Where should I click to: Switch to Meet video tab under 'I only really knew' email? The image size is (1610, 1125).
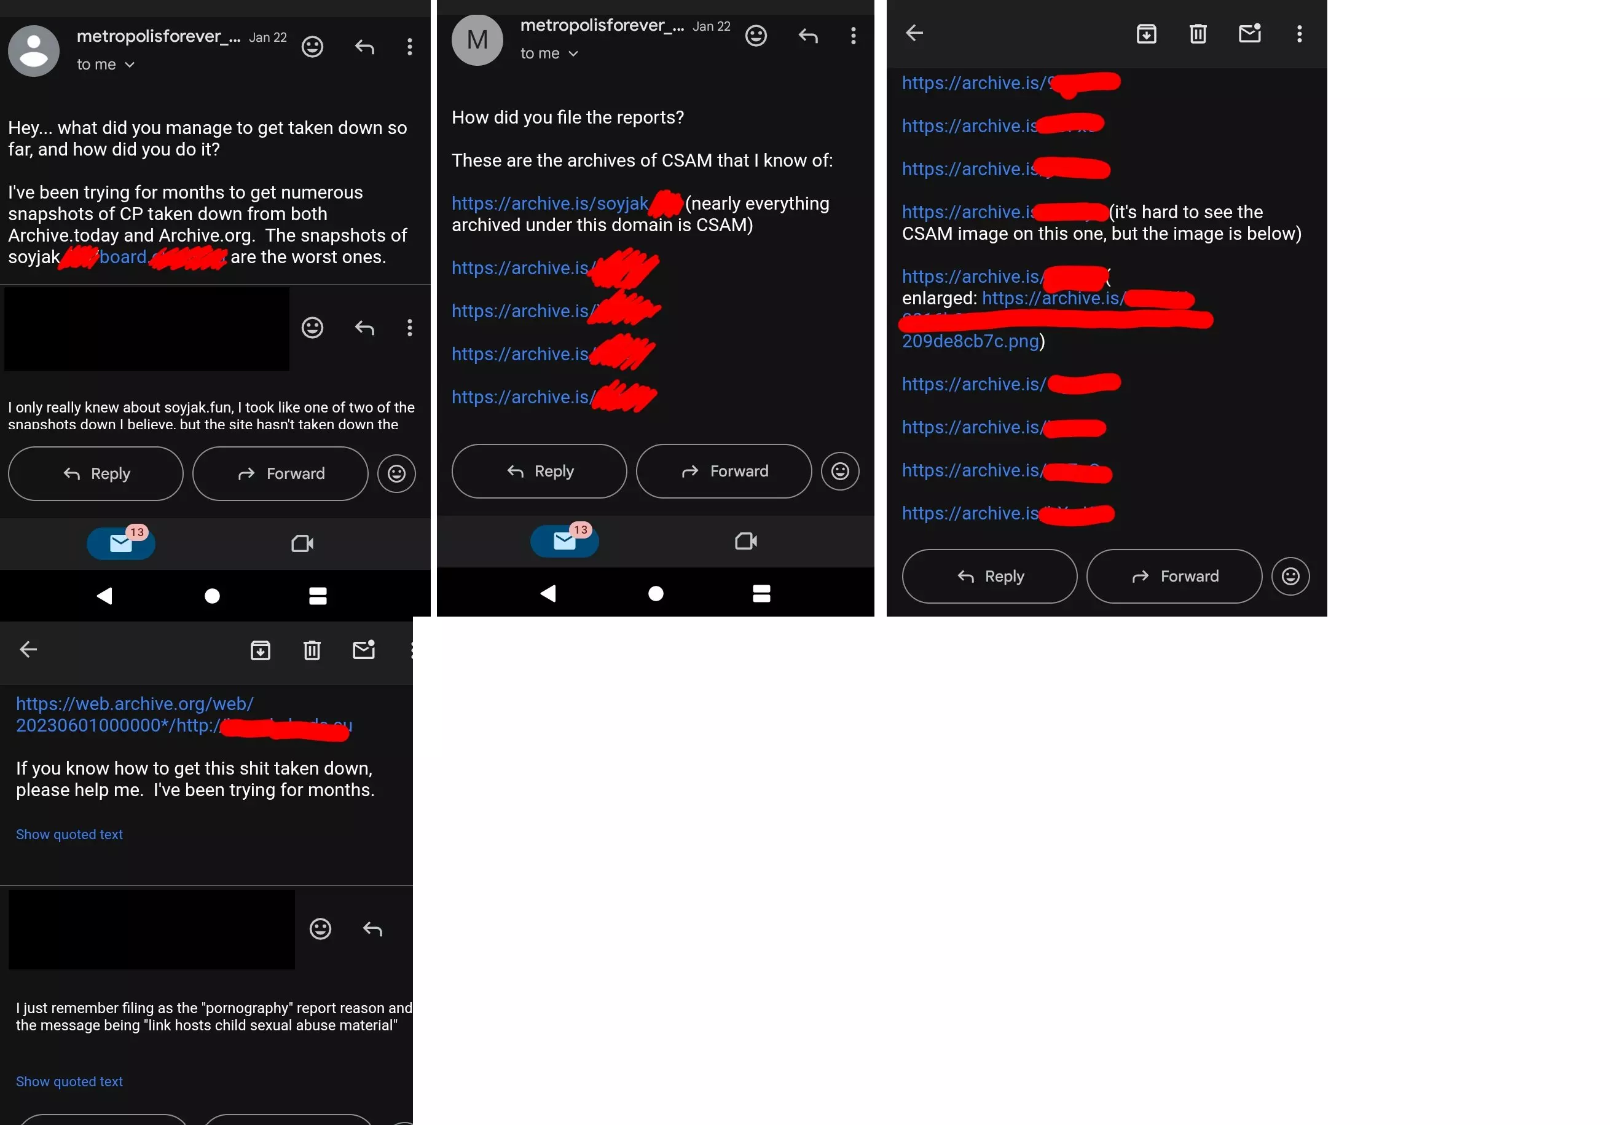coord(302,543)
